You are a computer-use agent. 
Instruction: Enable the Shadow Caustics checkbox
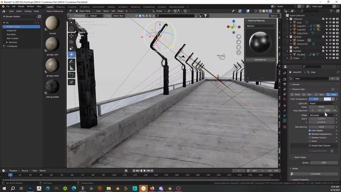pyautogui.click(x=310, y=138)
